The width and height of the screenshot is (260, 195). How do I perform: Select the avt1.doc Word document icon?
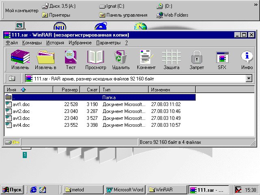click(9, 104)
